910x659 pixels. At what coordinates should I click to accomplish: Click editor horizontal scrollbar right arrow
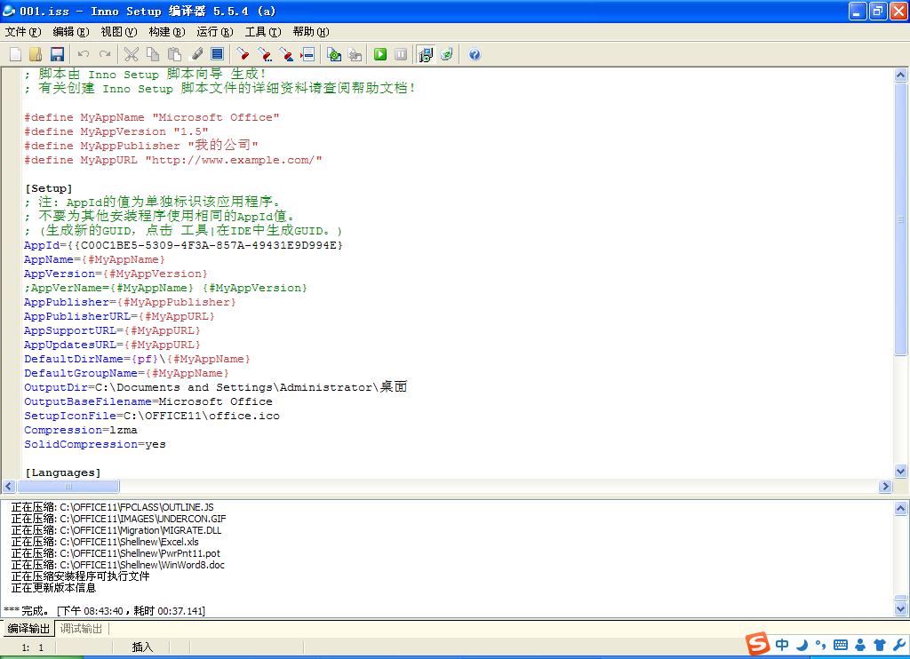click(885, 486)
